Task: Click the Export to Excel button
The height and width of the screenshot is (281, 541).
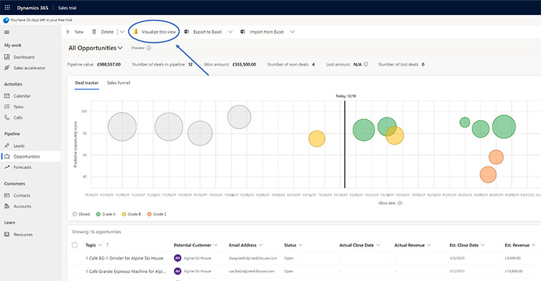Action: (203, 32)
